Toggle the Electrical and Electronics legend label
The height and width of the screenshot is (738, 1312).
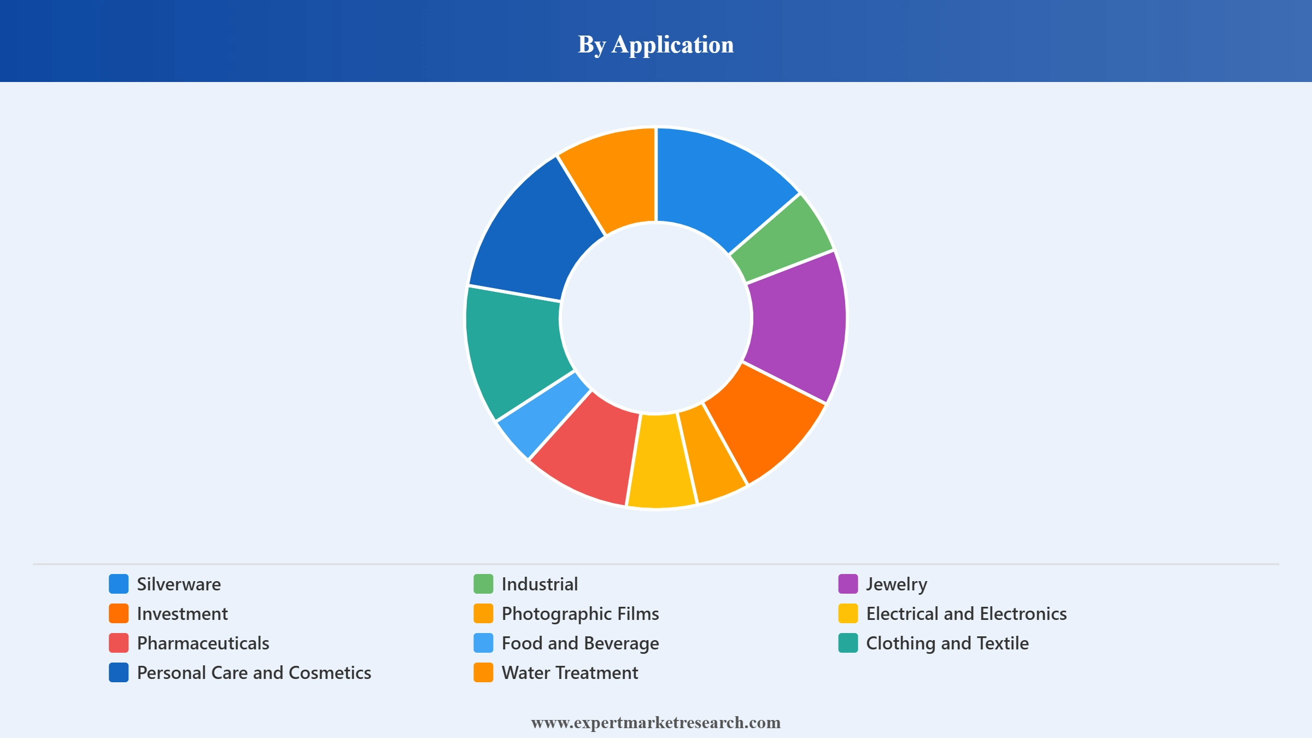[x=967, y=614]
